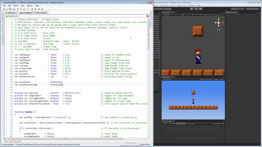Click the Clear button in Console panel
This screenshot has height=147, width=262.
[x=165, y=123]
